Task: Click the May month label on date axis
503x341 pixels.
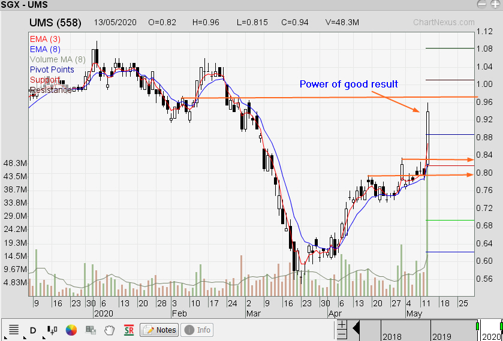Action: [x=414, y=313]
